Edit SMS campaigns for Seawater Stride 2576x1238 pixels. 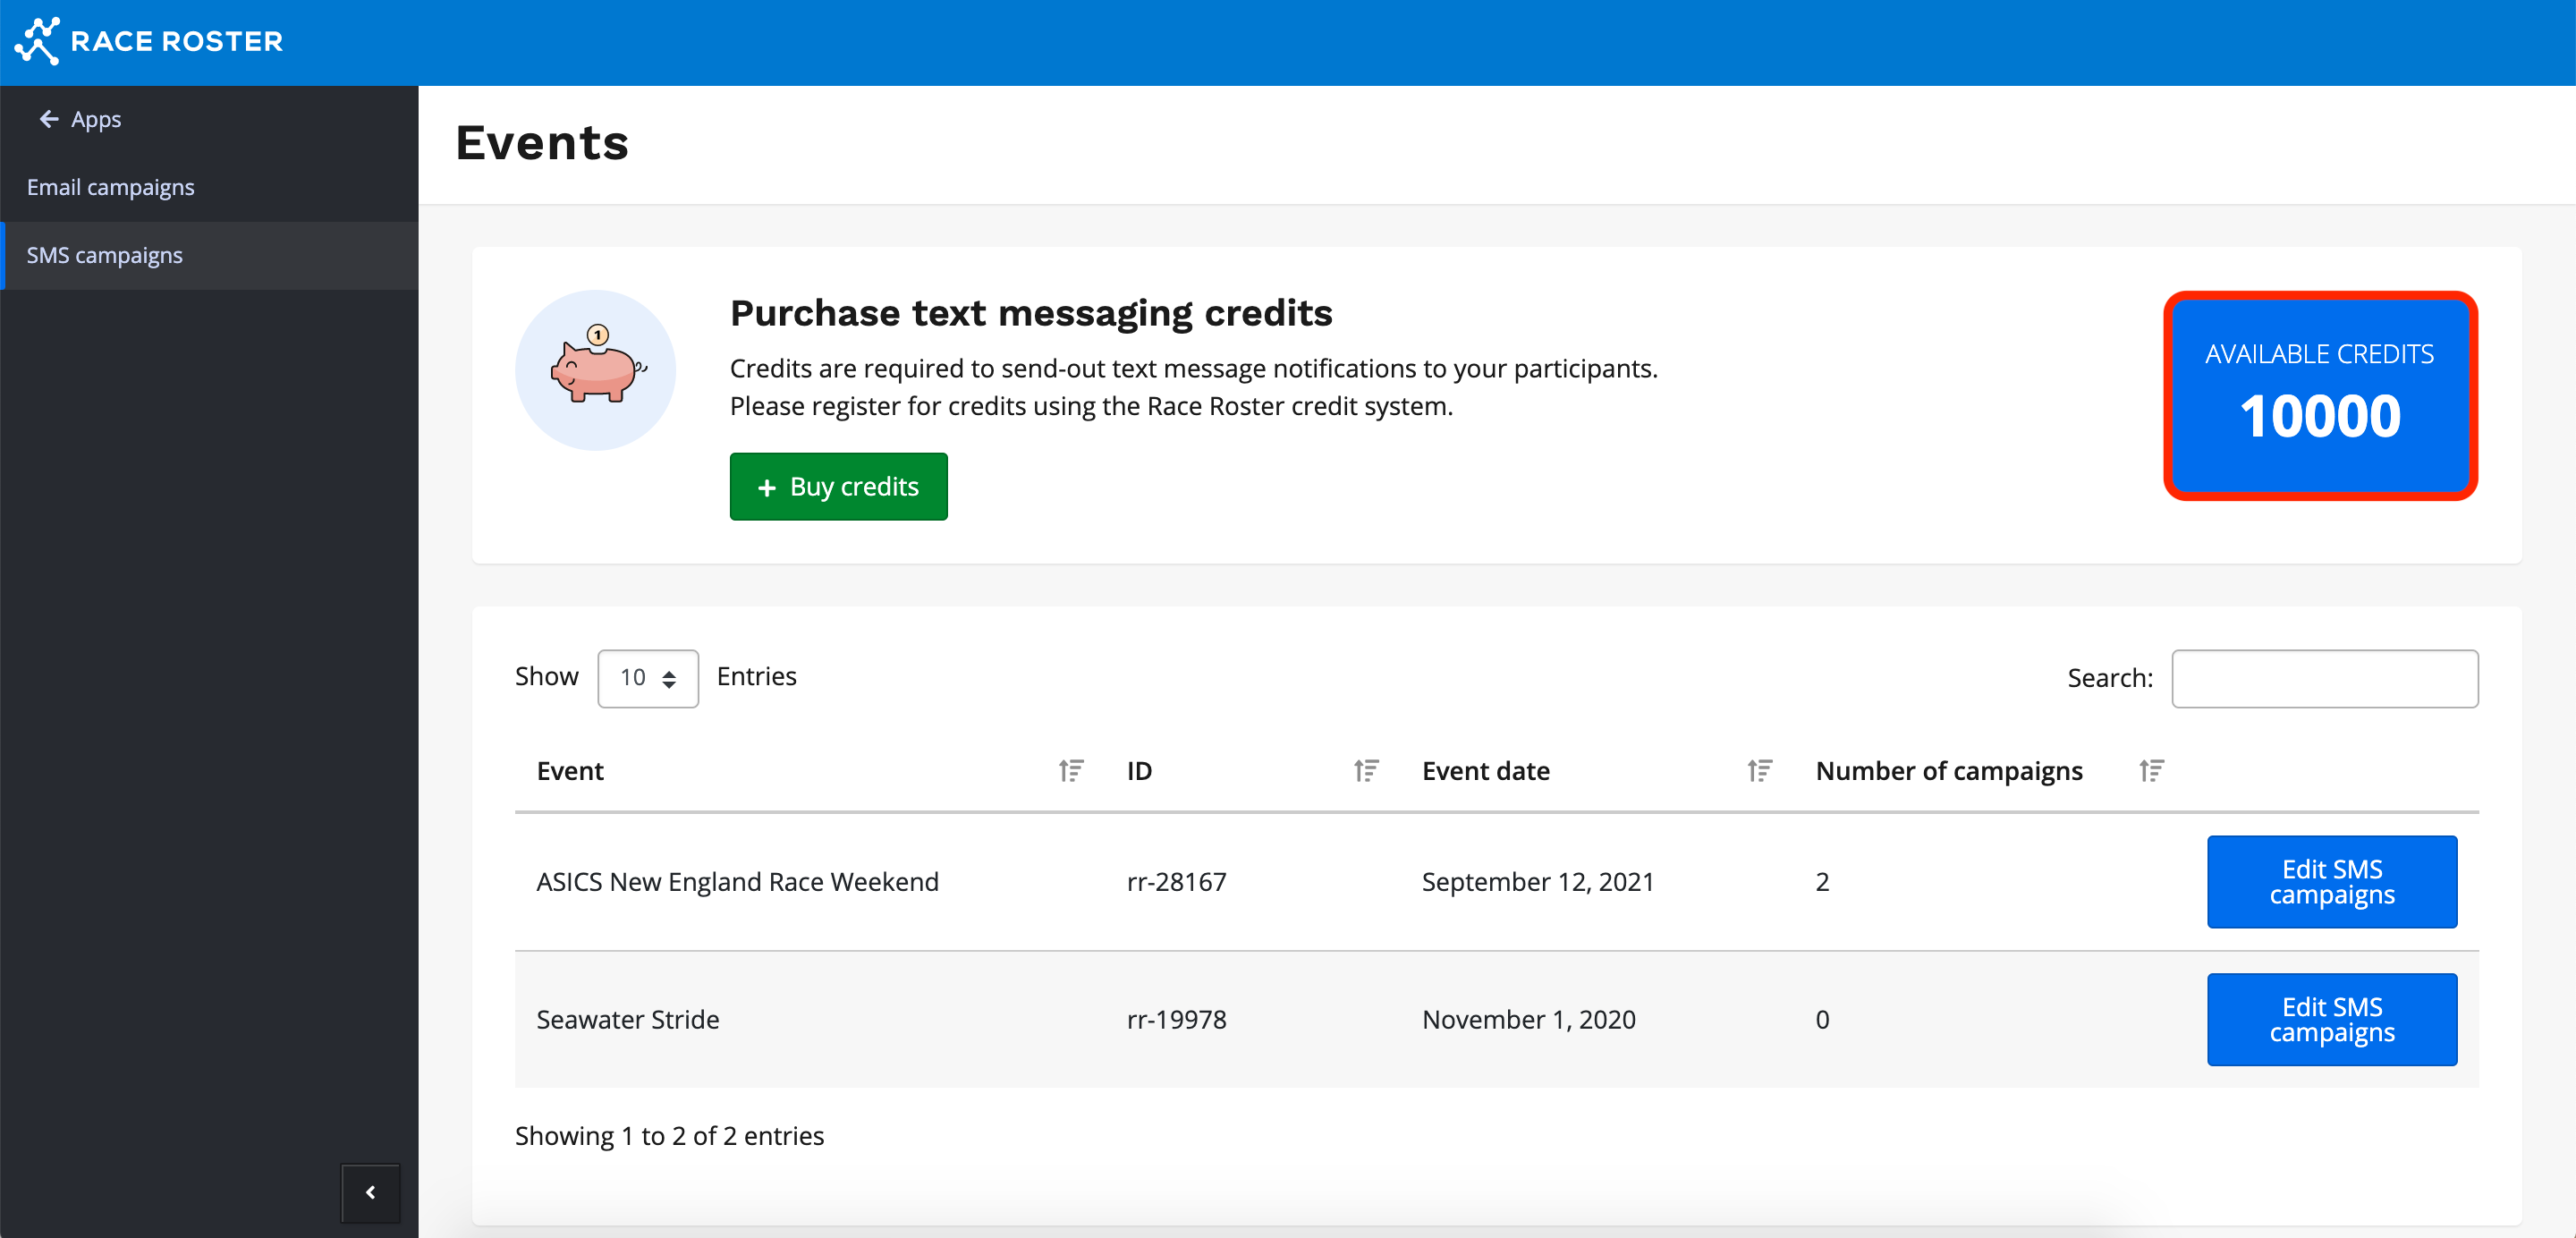click(x=2331, y=1019)
